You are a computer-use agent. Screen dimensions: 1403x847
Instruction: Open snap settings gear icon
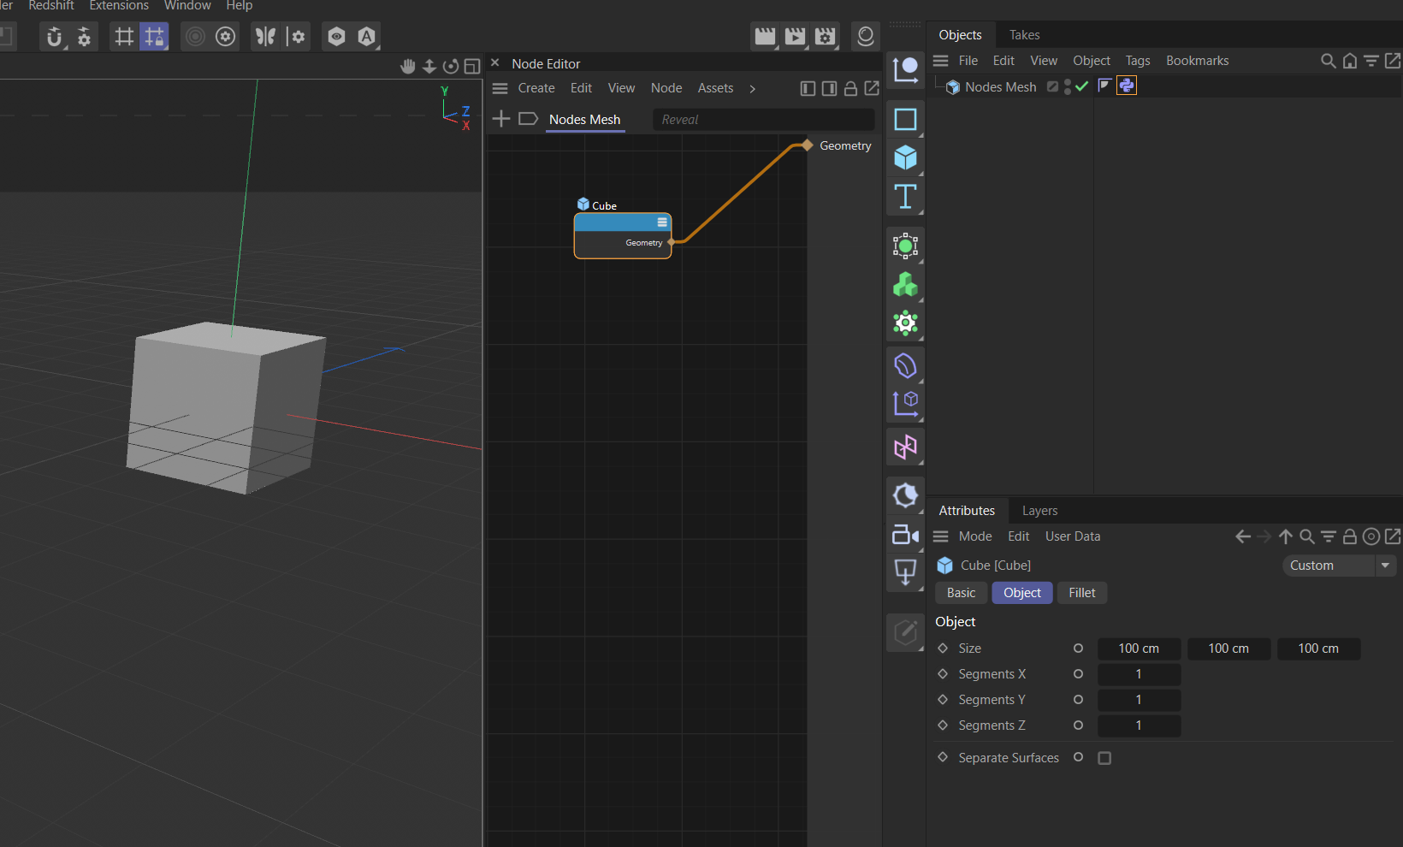84,37
